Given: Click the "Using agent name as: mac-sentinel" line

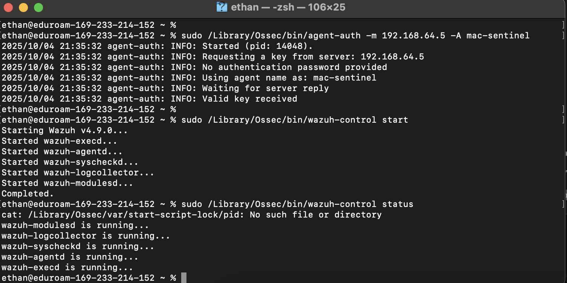Looking at the screenshot, I should 289,78.
